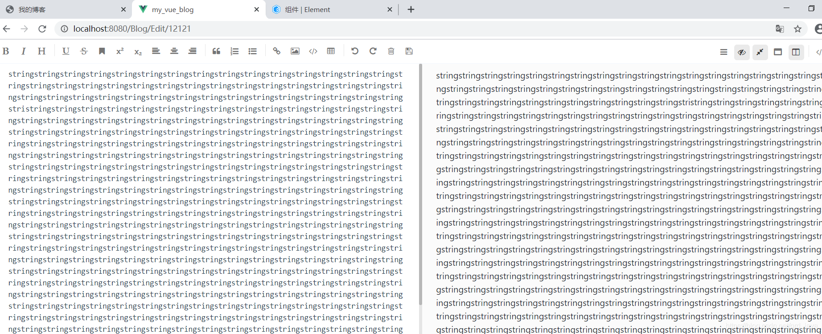Toggle single-pane reading mode

(x=778, y=52)
